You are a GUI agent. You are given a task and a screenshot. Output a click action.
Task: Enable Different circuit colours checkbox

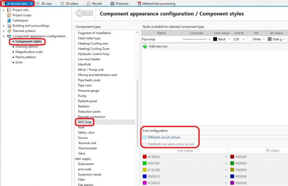tap(144, 137)
